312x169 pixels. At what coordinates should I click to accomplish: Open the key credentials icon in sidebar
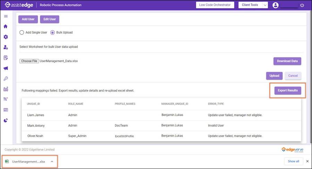pyautogui.click(x=6, y=79)
